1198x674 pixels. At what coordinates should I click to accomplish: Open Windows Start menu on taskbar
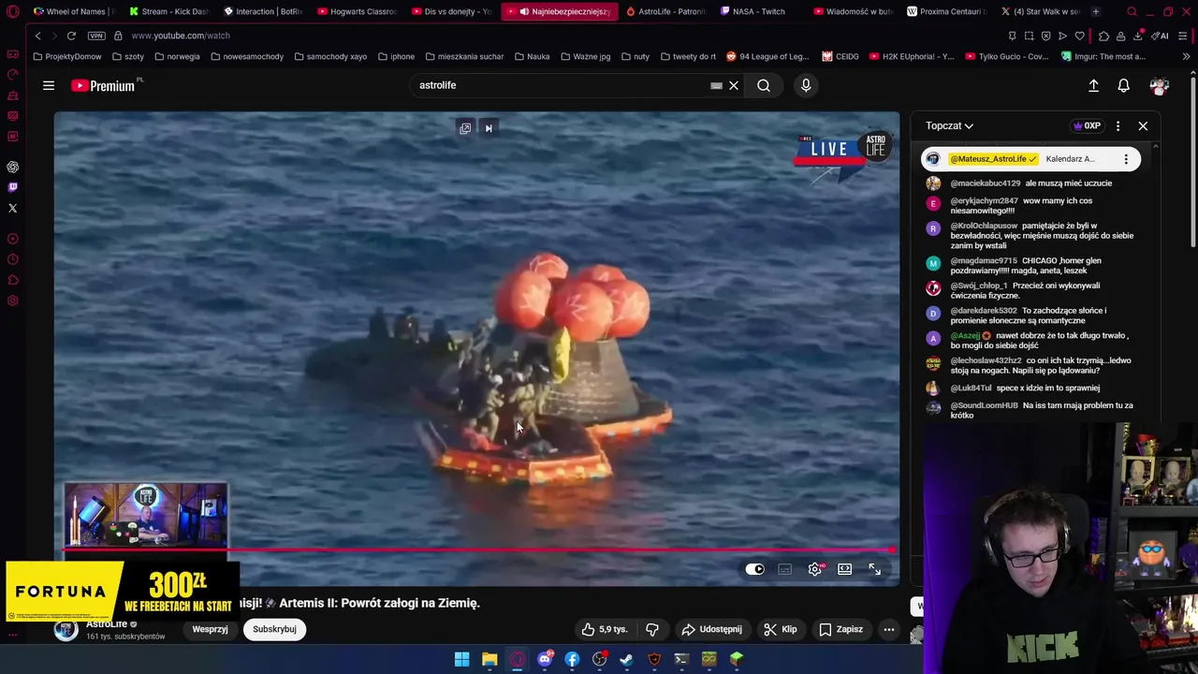[461, 659]
